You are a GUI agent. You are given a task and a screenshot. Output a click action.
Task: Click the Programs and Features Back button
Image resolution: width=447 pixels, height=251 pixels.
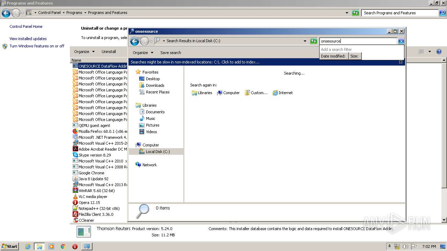coord(6,13)
